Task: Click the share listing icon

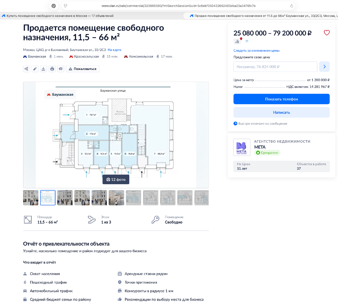Action: [26, 68]
